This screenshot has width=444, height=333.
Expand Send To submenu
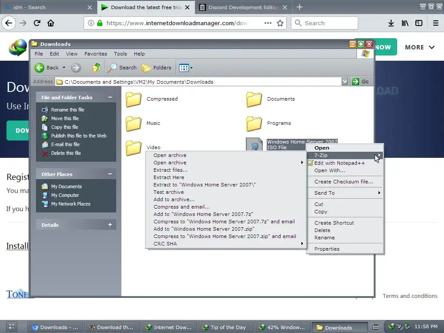379,193
